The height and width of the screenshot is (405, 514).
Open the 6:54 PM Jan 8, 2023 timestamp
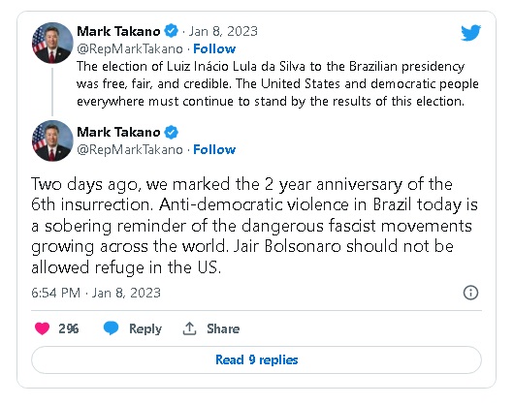pos(96,293)
